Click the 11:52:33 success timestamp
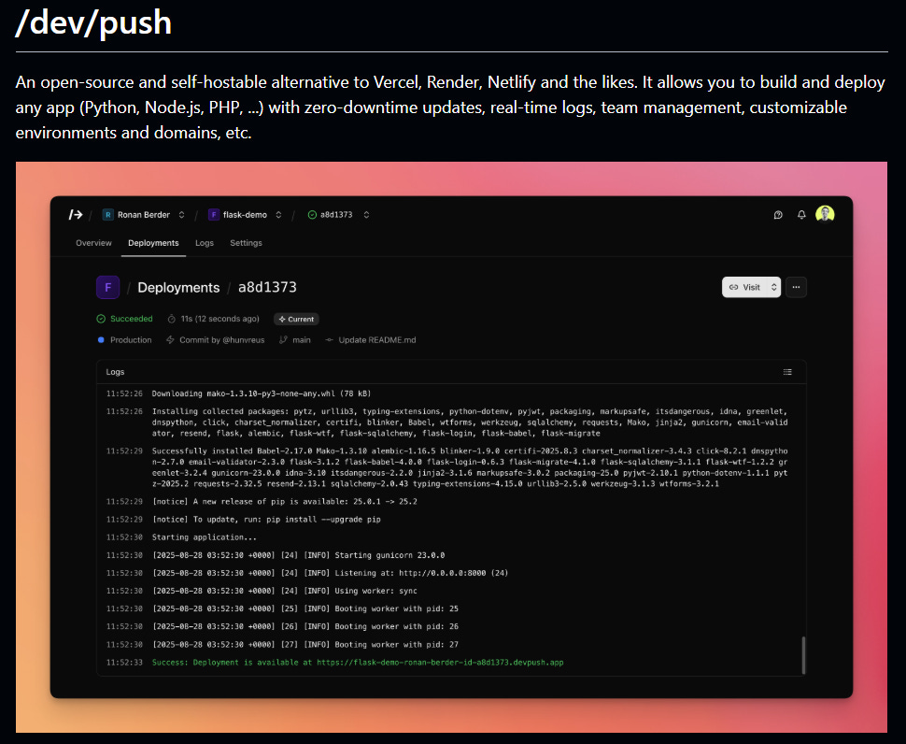Image resolution: width=906 pixels, height=744 pixels. click(124, 663)
